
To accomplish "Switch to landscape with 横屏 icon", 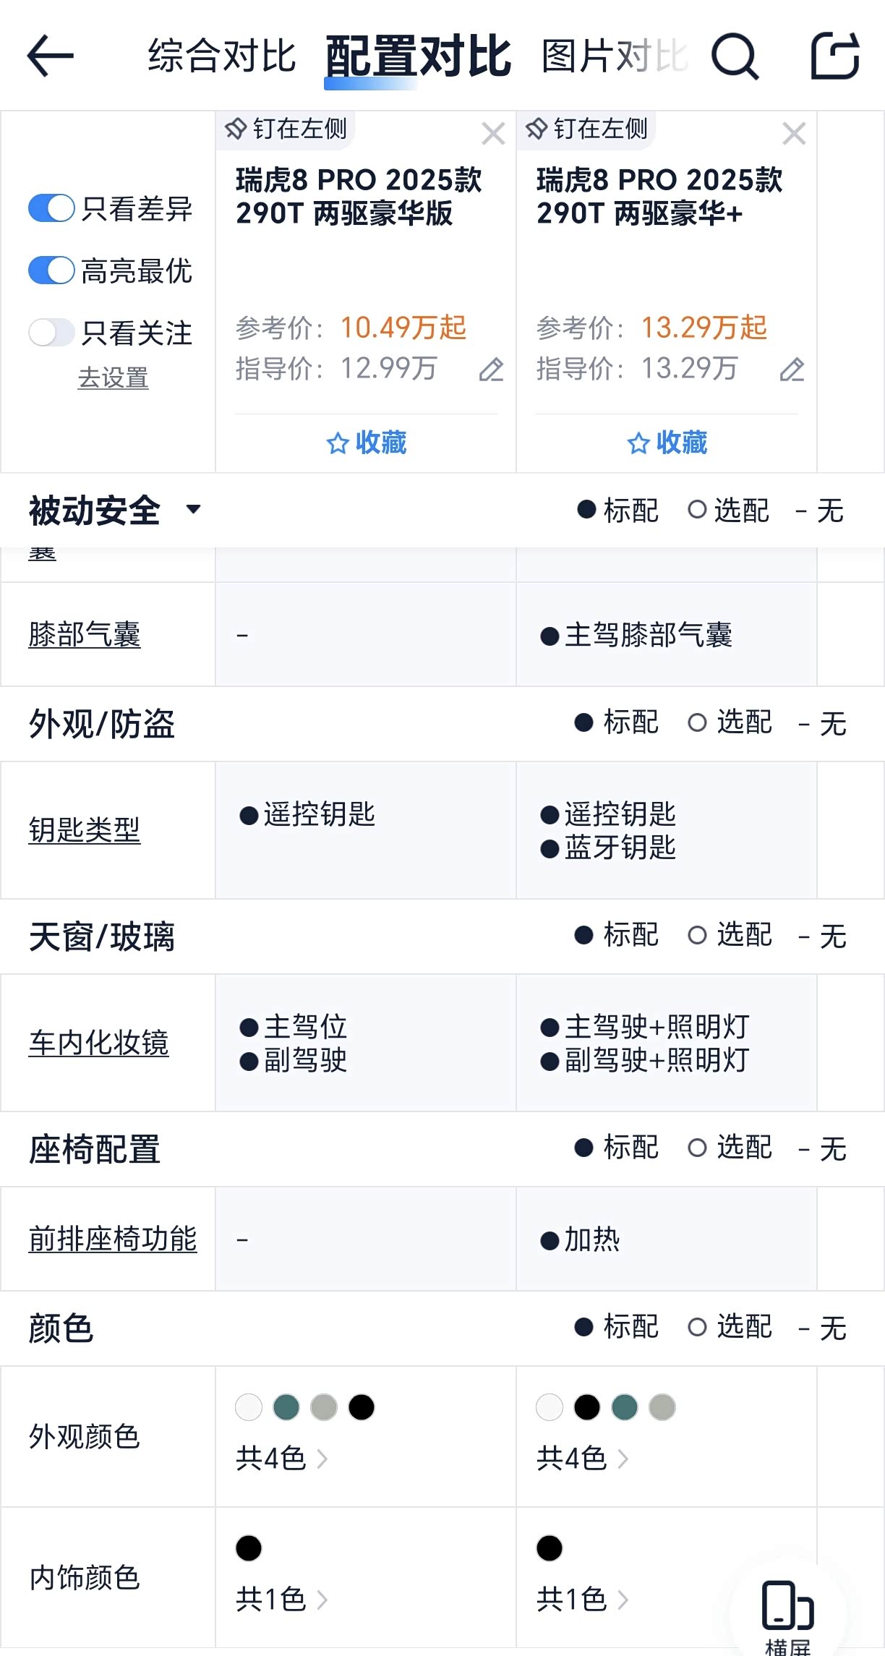I will [x=787, y=1613].
